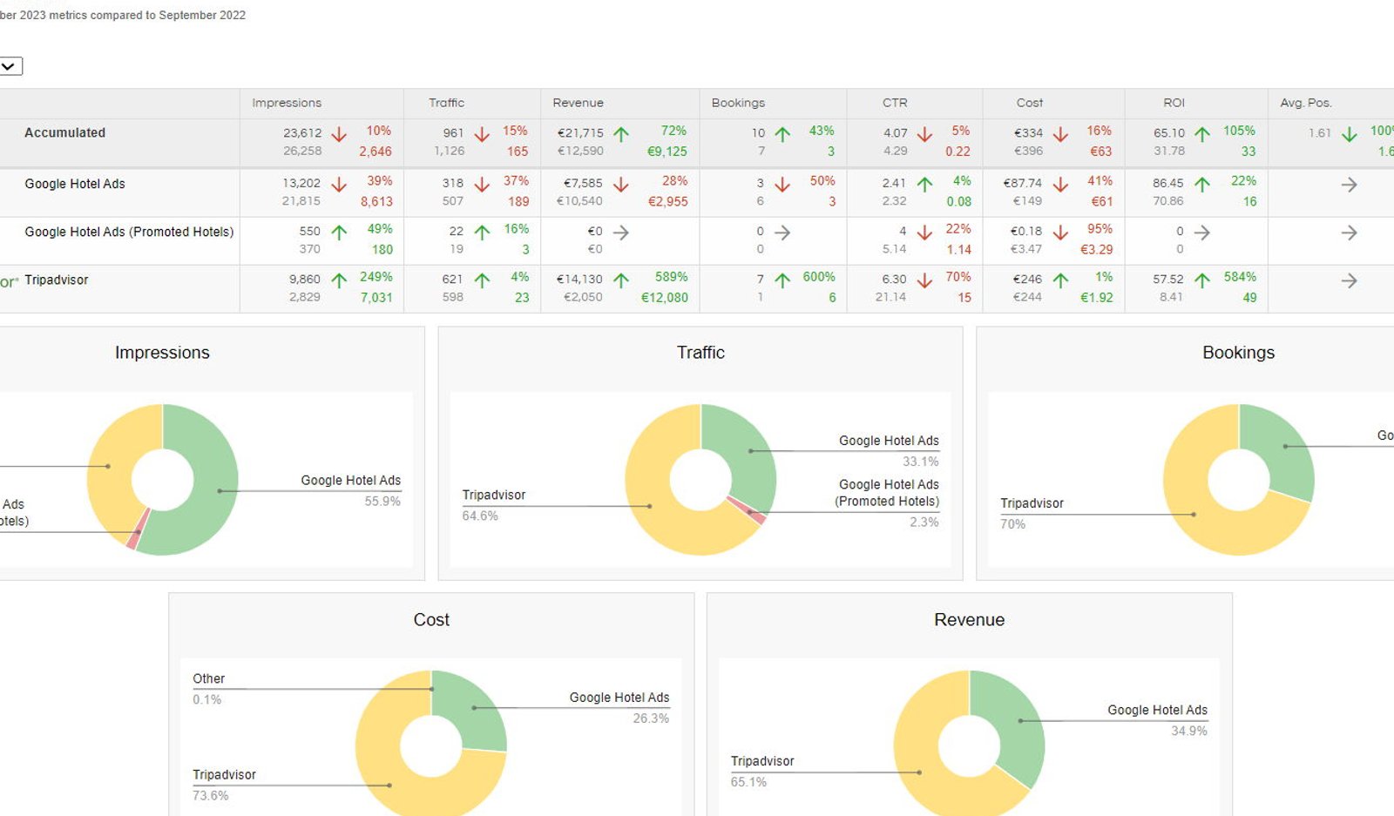1394x816 pixels.
Task: Click the Tripadvisor Avg. Pos. right arrow
Action: (1349, 280)
